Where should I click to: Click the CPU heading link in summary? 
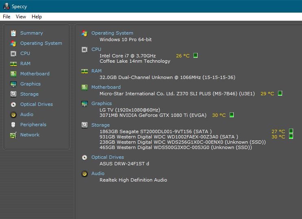tap(96, 49)
